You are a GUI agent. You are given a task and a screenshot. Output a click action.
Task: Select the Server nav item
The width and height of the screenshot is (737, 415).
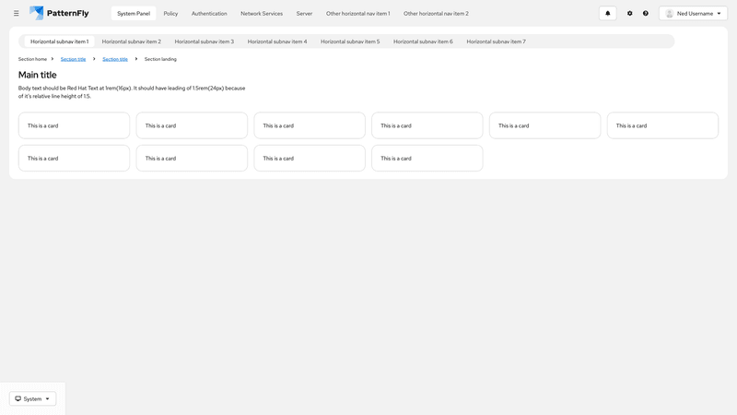(x=304, y=14)
